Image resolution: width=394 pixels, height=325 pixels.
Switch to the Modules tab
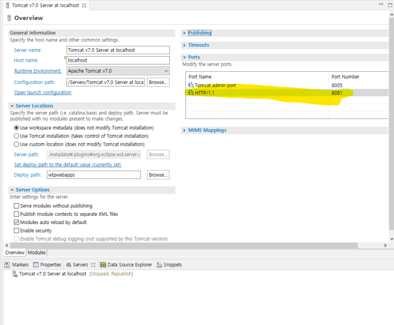pos(37,253)
